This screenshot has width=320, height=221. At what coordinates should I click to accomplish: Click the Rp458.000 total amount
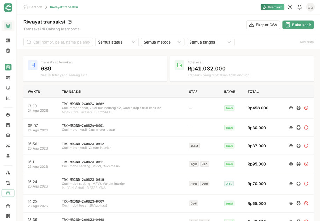pyautogui.click(x=258, y=108)
